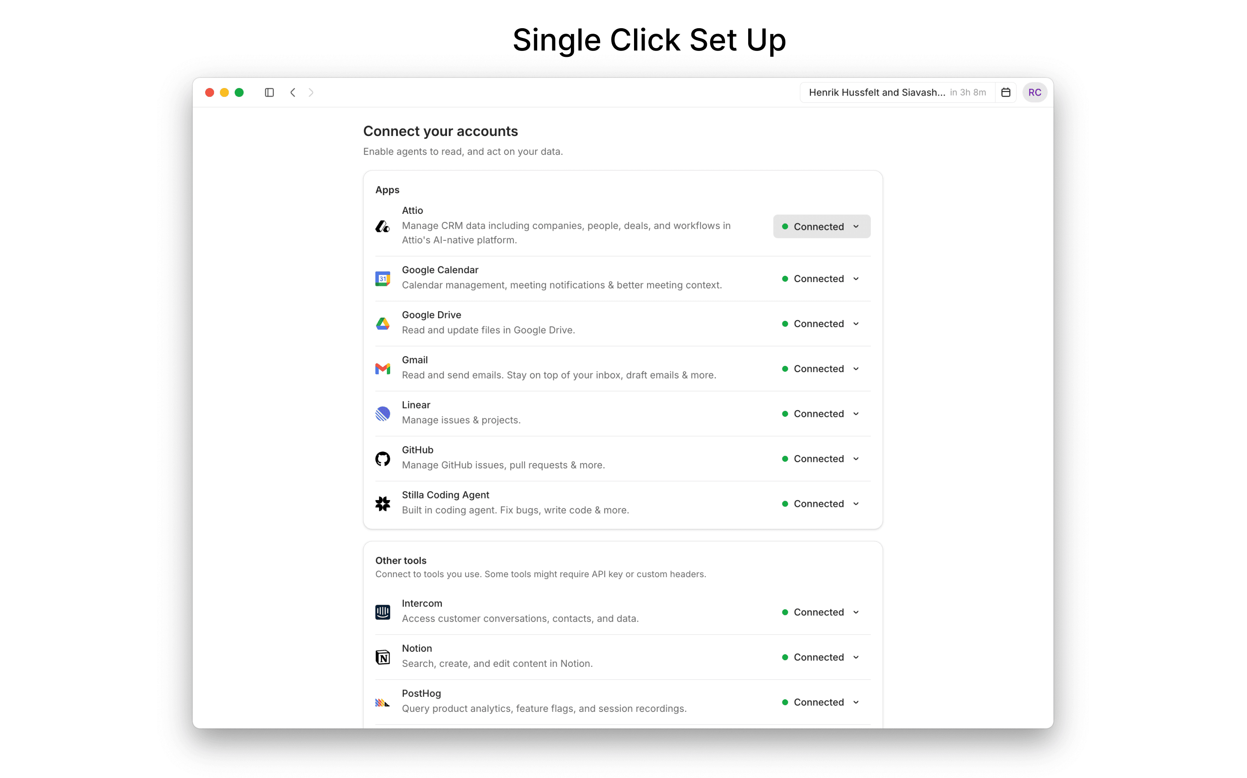Click the Linear app icon
This screenshot has height=778, width=1247.
coord(383,414)
